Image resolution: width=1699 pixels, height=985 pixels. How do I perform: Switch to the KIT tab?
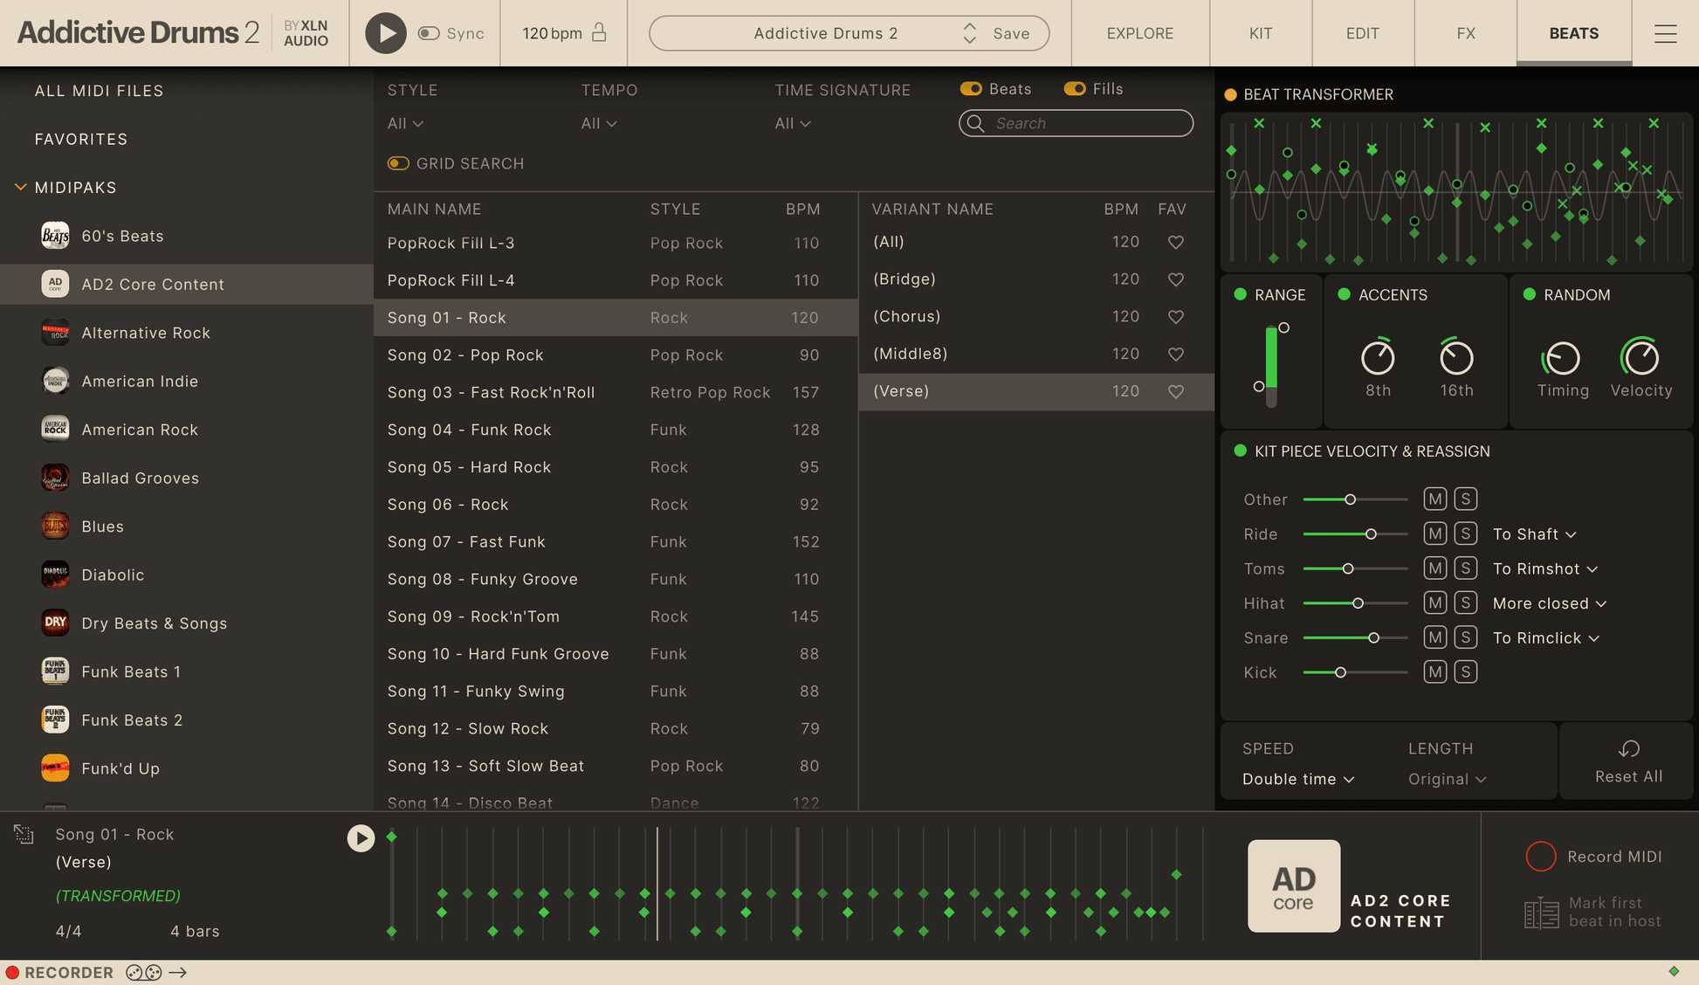(x=1260, y=33)
